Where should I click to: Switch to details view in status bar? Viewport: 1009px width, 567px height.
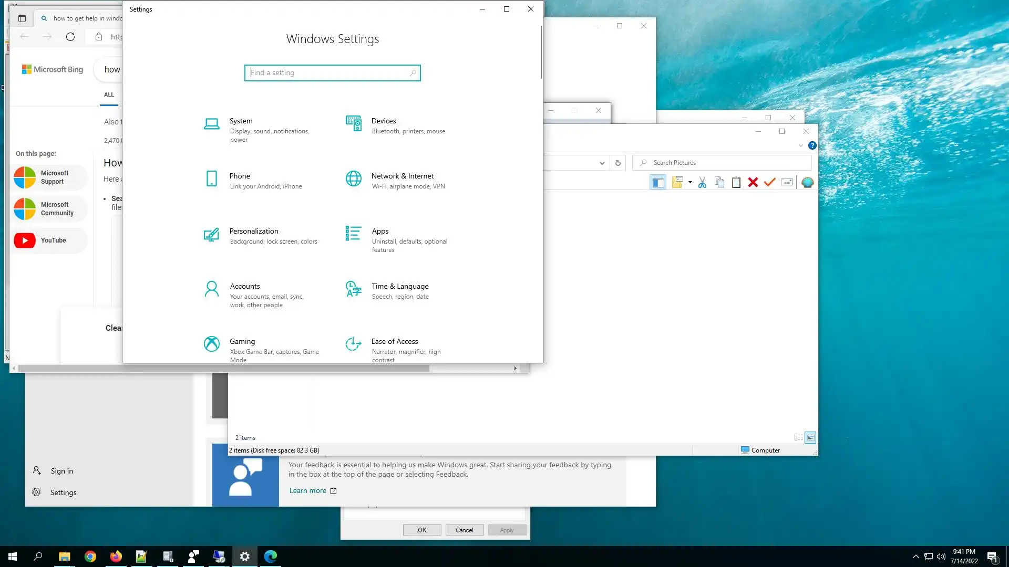point(799,437)
